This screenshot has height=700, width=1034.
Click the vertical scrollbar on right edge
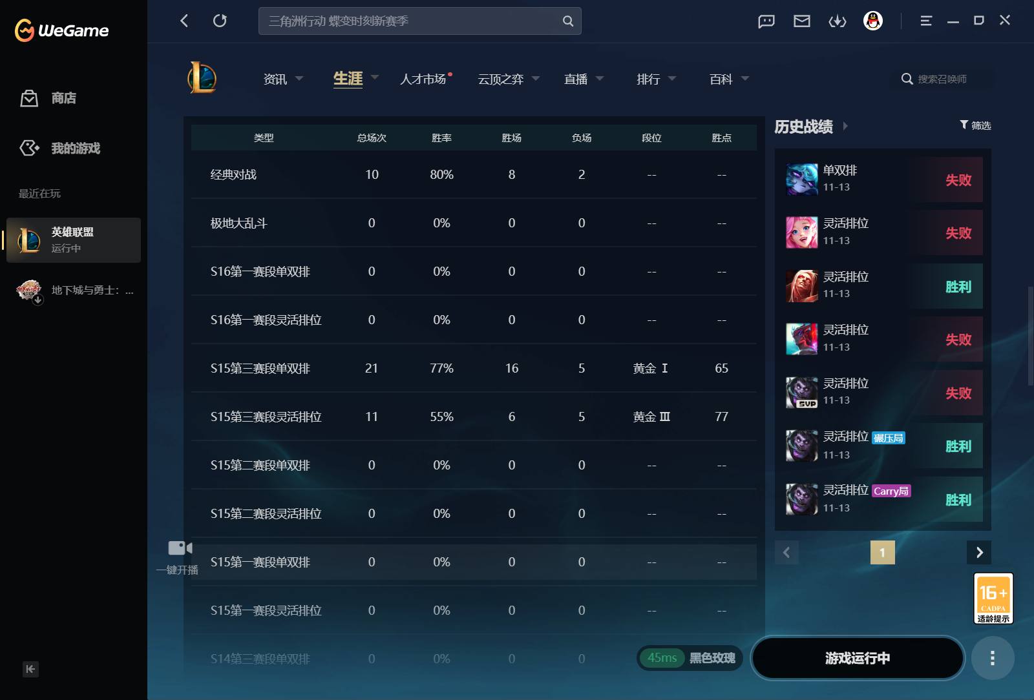[x=1030, y=336]
